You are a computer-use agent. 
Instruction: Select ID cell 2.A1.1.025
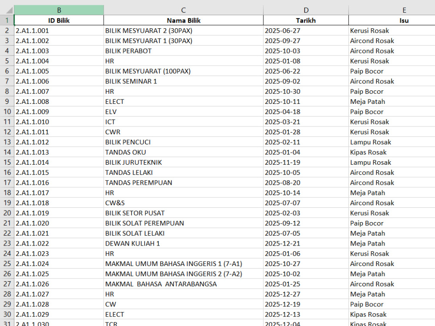pos(59,274)
